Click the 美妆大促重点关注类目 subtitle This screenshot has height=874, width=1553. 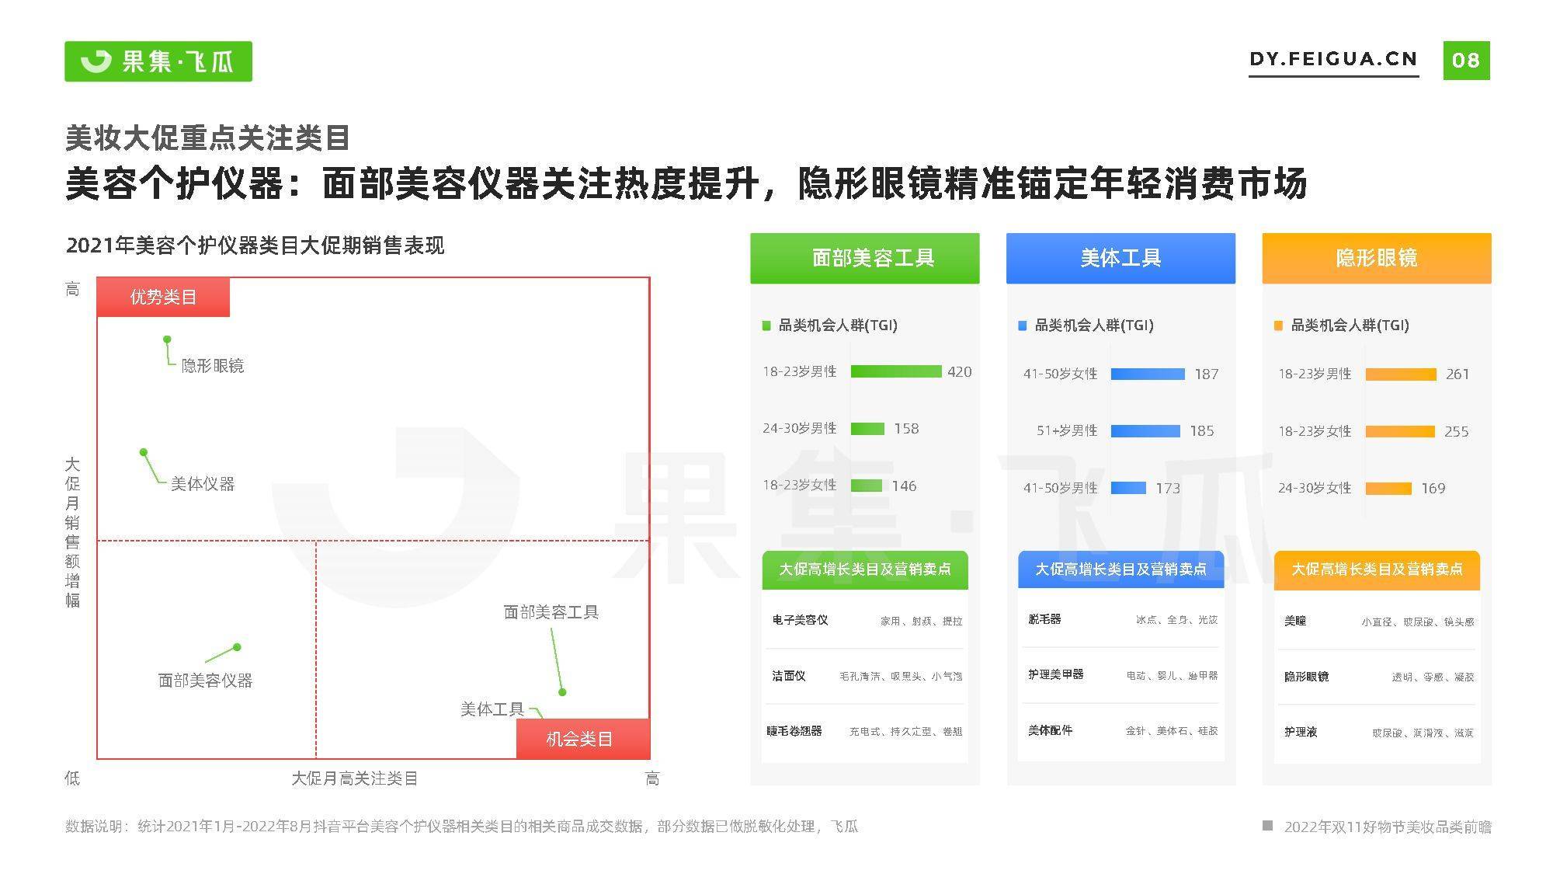tap(208, 138)
